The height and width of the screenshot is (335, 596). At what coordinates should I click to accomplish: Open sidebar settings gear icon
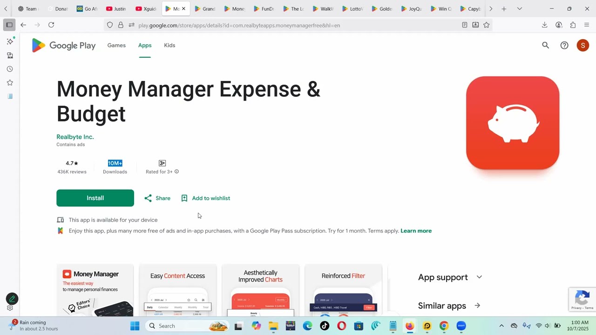tap(10, 308)
